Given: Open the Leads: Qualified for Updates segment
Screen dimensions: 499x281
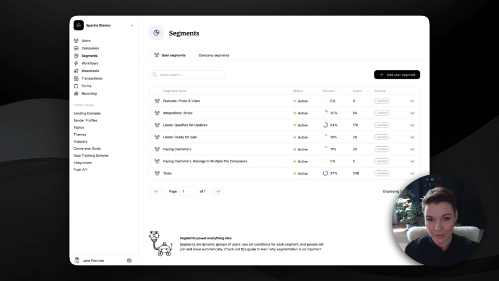Looking at the screenshot, I should pos(185,125).
